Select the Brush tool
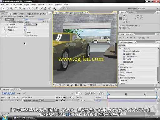 click(x=42, y=8)
